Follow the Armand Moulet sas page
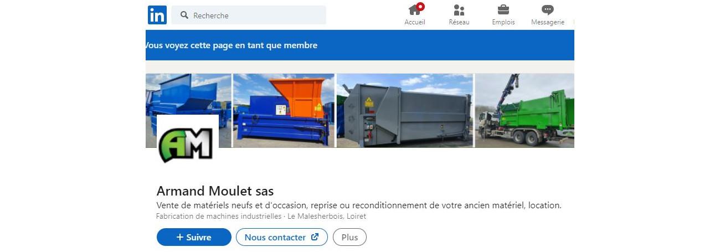The image size is (720, 252). (x=194, y=237)
